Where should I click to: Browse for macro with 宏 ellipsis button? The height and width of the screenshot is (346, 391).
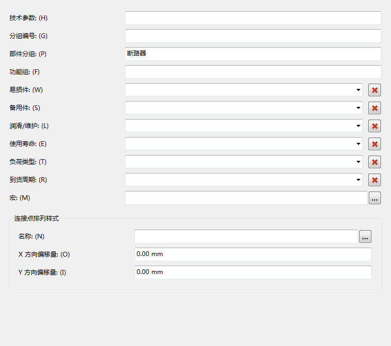coord(375,198)
